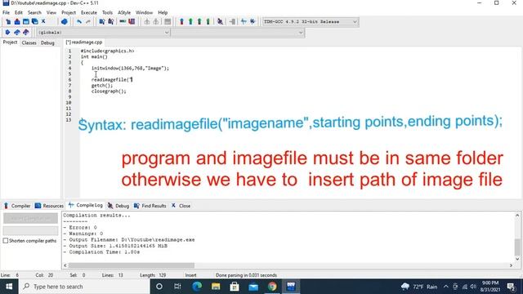Open the Edit menu
Image resolution: width=523 pixels, height=294 pixels.
pyautogui.click(x=18, y=13)
